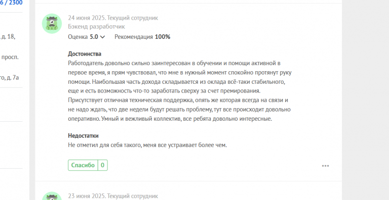
Task: Click the line about отличная техническая поддержка
Action: tap(178, 100)
